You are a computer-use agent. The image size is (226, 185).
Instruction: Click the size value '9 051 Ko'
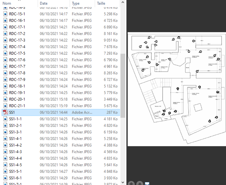111,40
